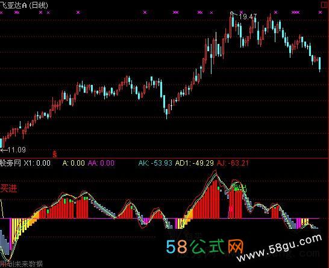The height and width of the screenshot is (268, 329).
Task: Click the red square icon at top right corner
Action: (x=325, y=5)
